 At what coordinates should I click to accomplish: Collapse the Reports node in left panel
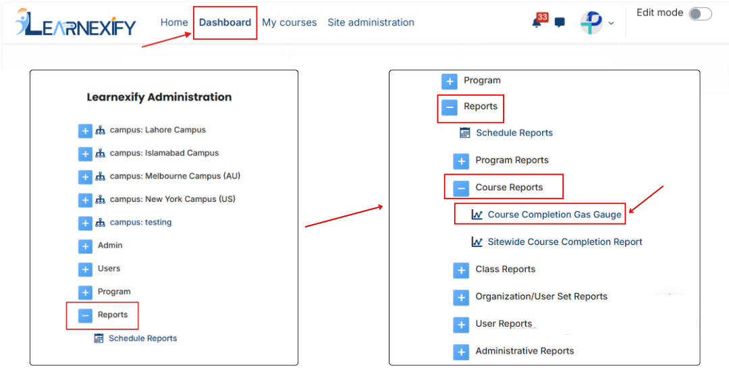(85, 316)
